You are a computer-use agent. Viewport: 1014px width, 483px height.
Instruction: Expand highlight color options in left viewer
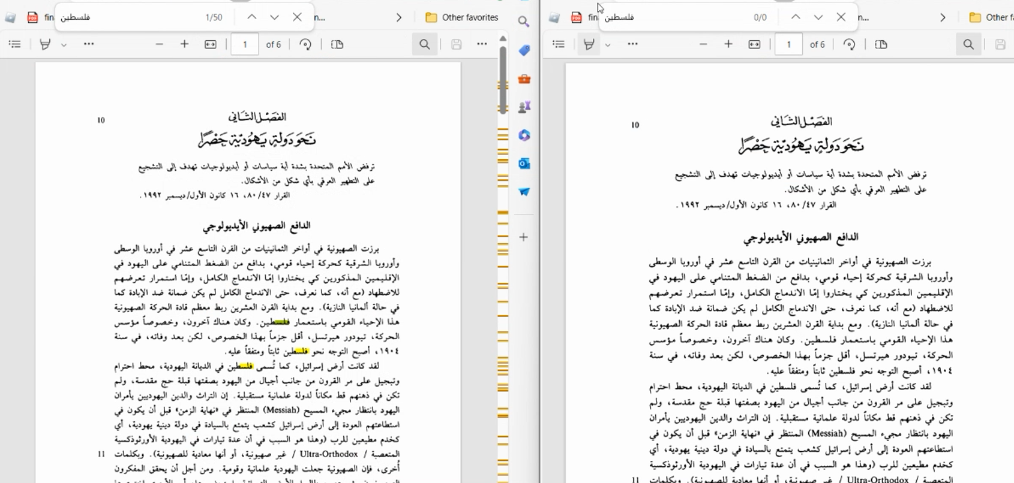[x=64, y=45]
